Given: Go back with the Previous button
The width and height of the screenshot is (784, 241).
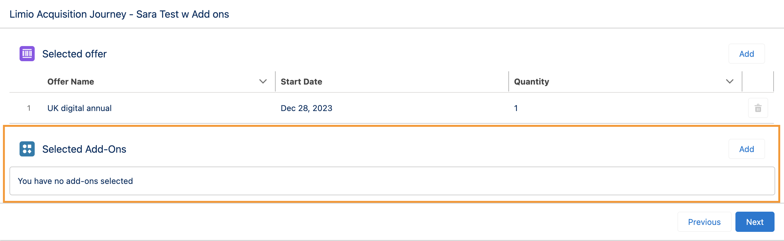Looking at the screenshot, I should tap(704, 222).
